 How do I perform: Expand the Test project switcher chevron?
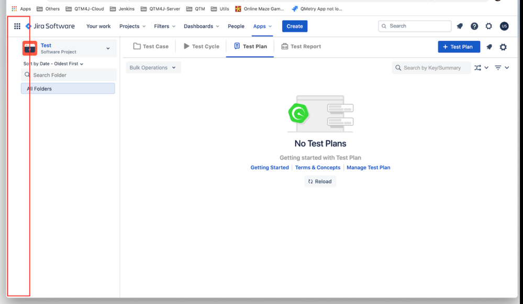(x=108, y=48)
